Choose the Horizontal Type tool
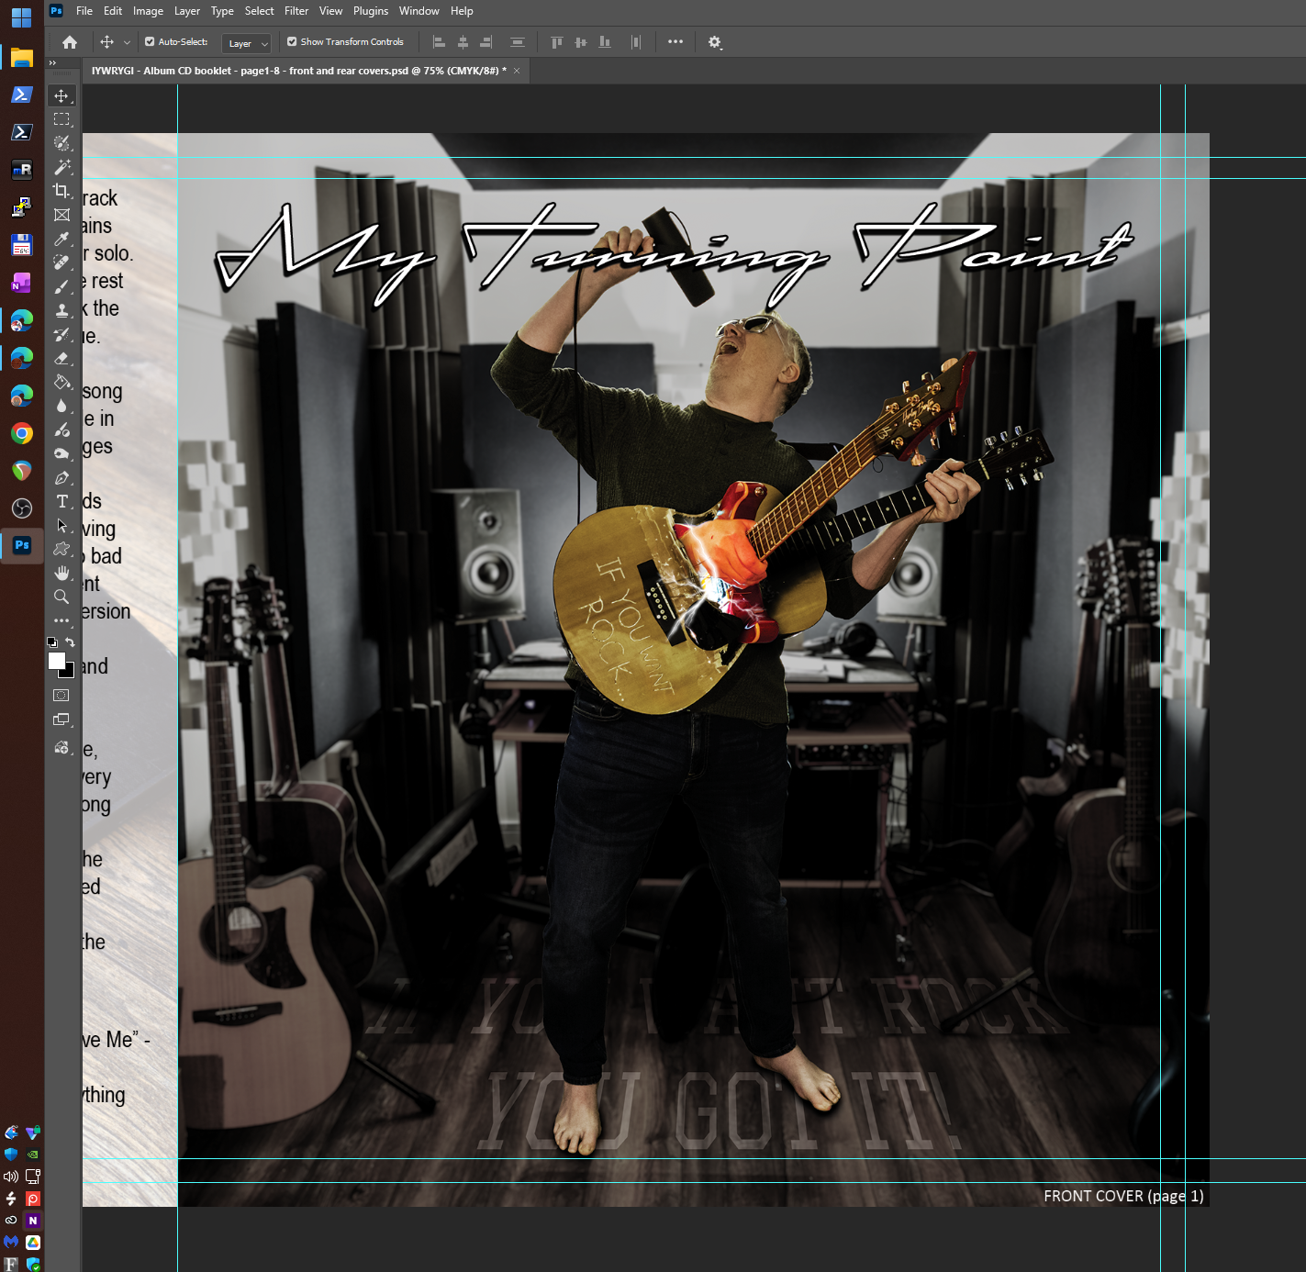Screen dimensions: 1306x1272 click(61, 501)
